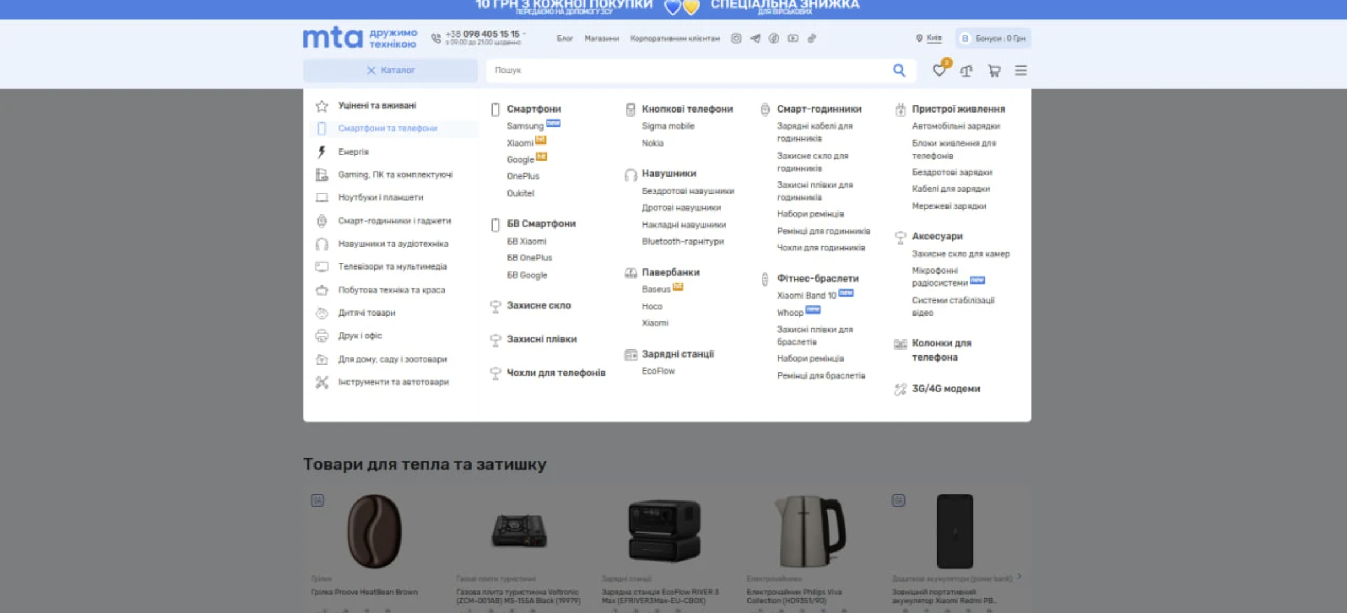Open the product comparison scales icon

(966, 71)
